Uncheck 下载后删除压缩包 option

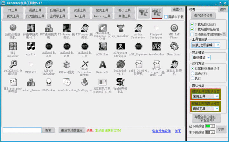(x=192, y=30)
